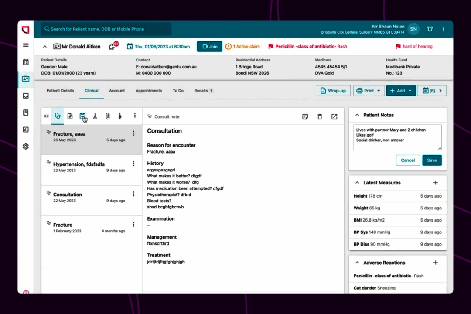The width and height of the screenshot is (471, 314).
Task: Open the Print dropdown arrow
Action: click(x=378, y=90)
